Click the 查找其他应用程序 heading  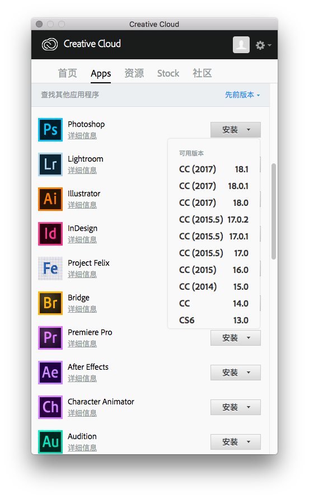pyautogui.click(x=70, y=95)
